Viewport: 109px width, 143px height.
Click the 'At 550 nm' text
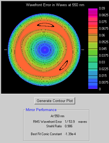pyautogui.click(x=57, y=116)
